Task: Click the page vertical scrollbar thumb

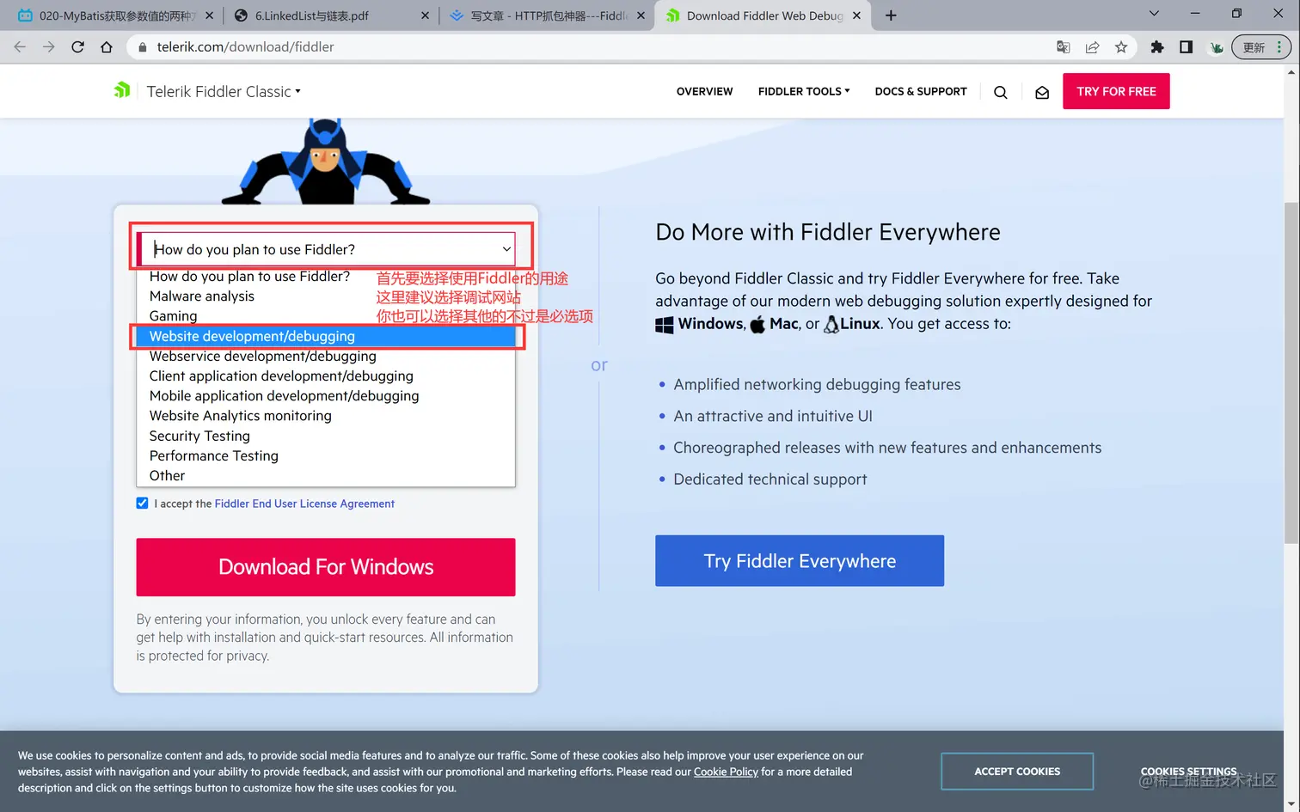Action: click(x=1291, y=373)
